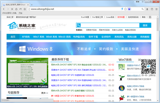This screenshot has height=103, width=160.
Task: Switch to the Win7系统 section tab
Action: (125, 60)
